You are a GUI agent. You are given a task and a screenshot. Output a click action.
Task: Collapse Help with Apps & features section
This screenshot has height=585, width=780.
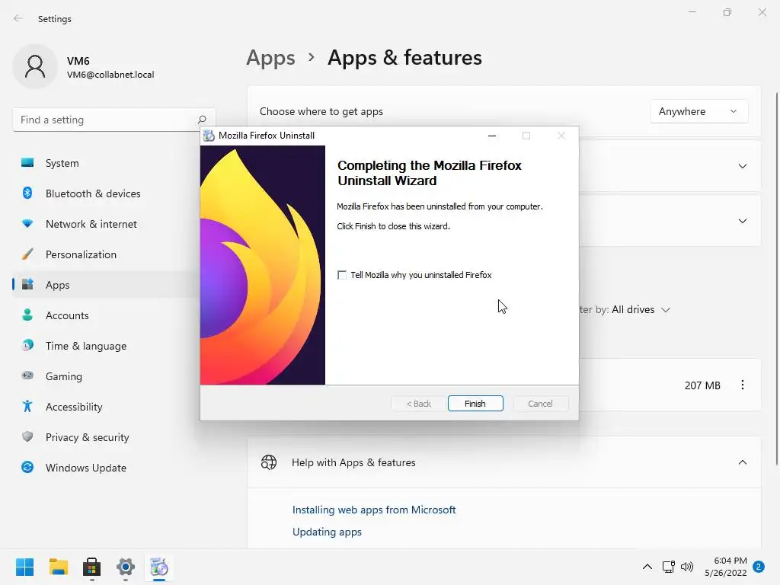(x=742, y=462)
